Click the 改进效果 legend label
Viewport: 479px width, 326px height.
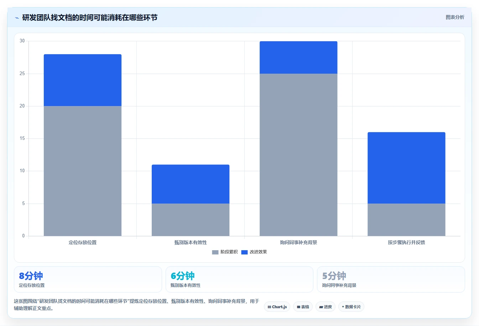click(x=258, y=252)
